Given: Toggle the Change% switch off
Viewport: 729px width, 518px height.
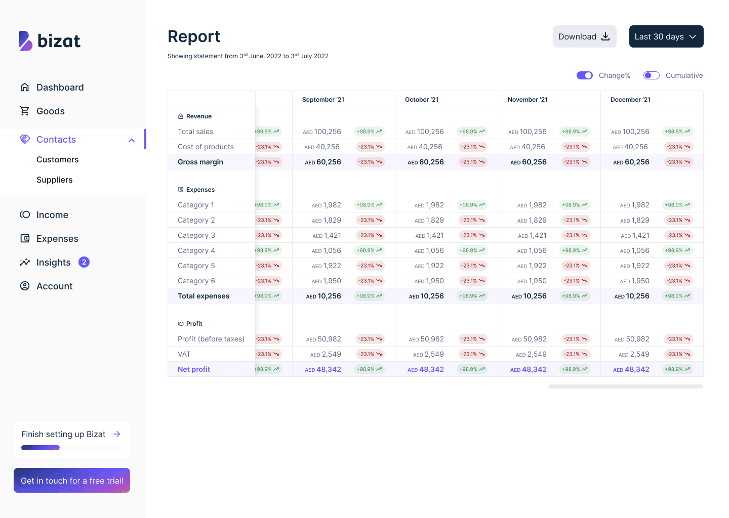Looking at the screenshot, I should click(585, 75).
